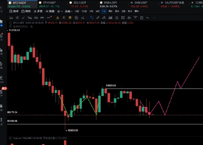The width and height of the screenshot is (203, 145).
Task: Start 复盘 replay mode
Action: click(x=50, y=11)
